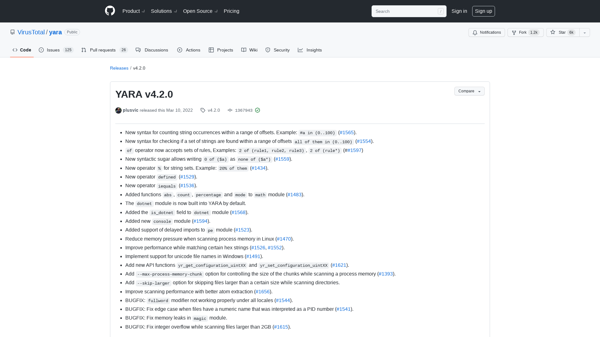This screenshot has width=600, height=337.
Task: Click the Notifications bell button
Action: point(487,32)
